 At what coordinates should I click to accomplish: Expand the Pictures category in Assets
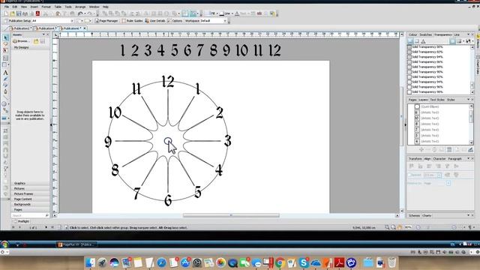click(30, 188)
